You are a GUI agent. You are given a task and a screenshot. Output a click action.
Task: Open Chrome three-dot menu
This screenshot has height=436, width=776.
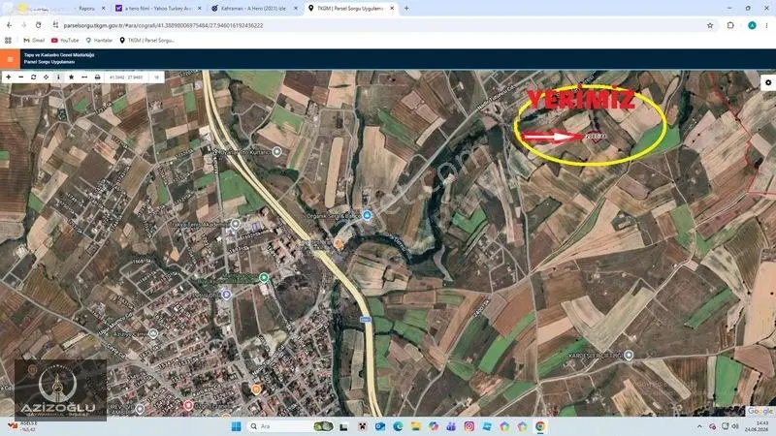pos(767,25)
